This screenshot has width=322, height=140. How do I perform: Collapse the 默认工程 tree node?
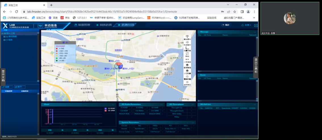pos(2,33)
